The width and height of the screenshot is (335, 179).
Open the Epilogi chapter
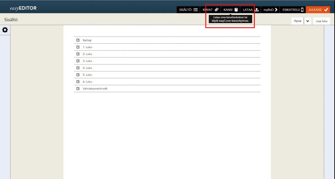(x=87, y=40)
